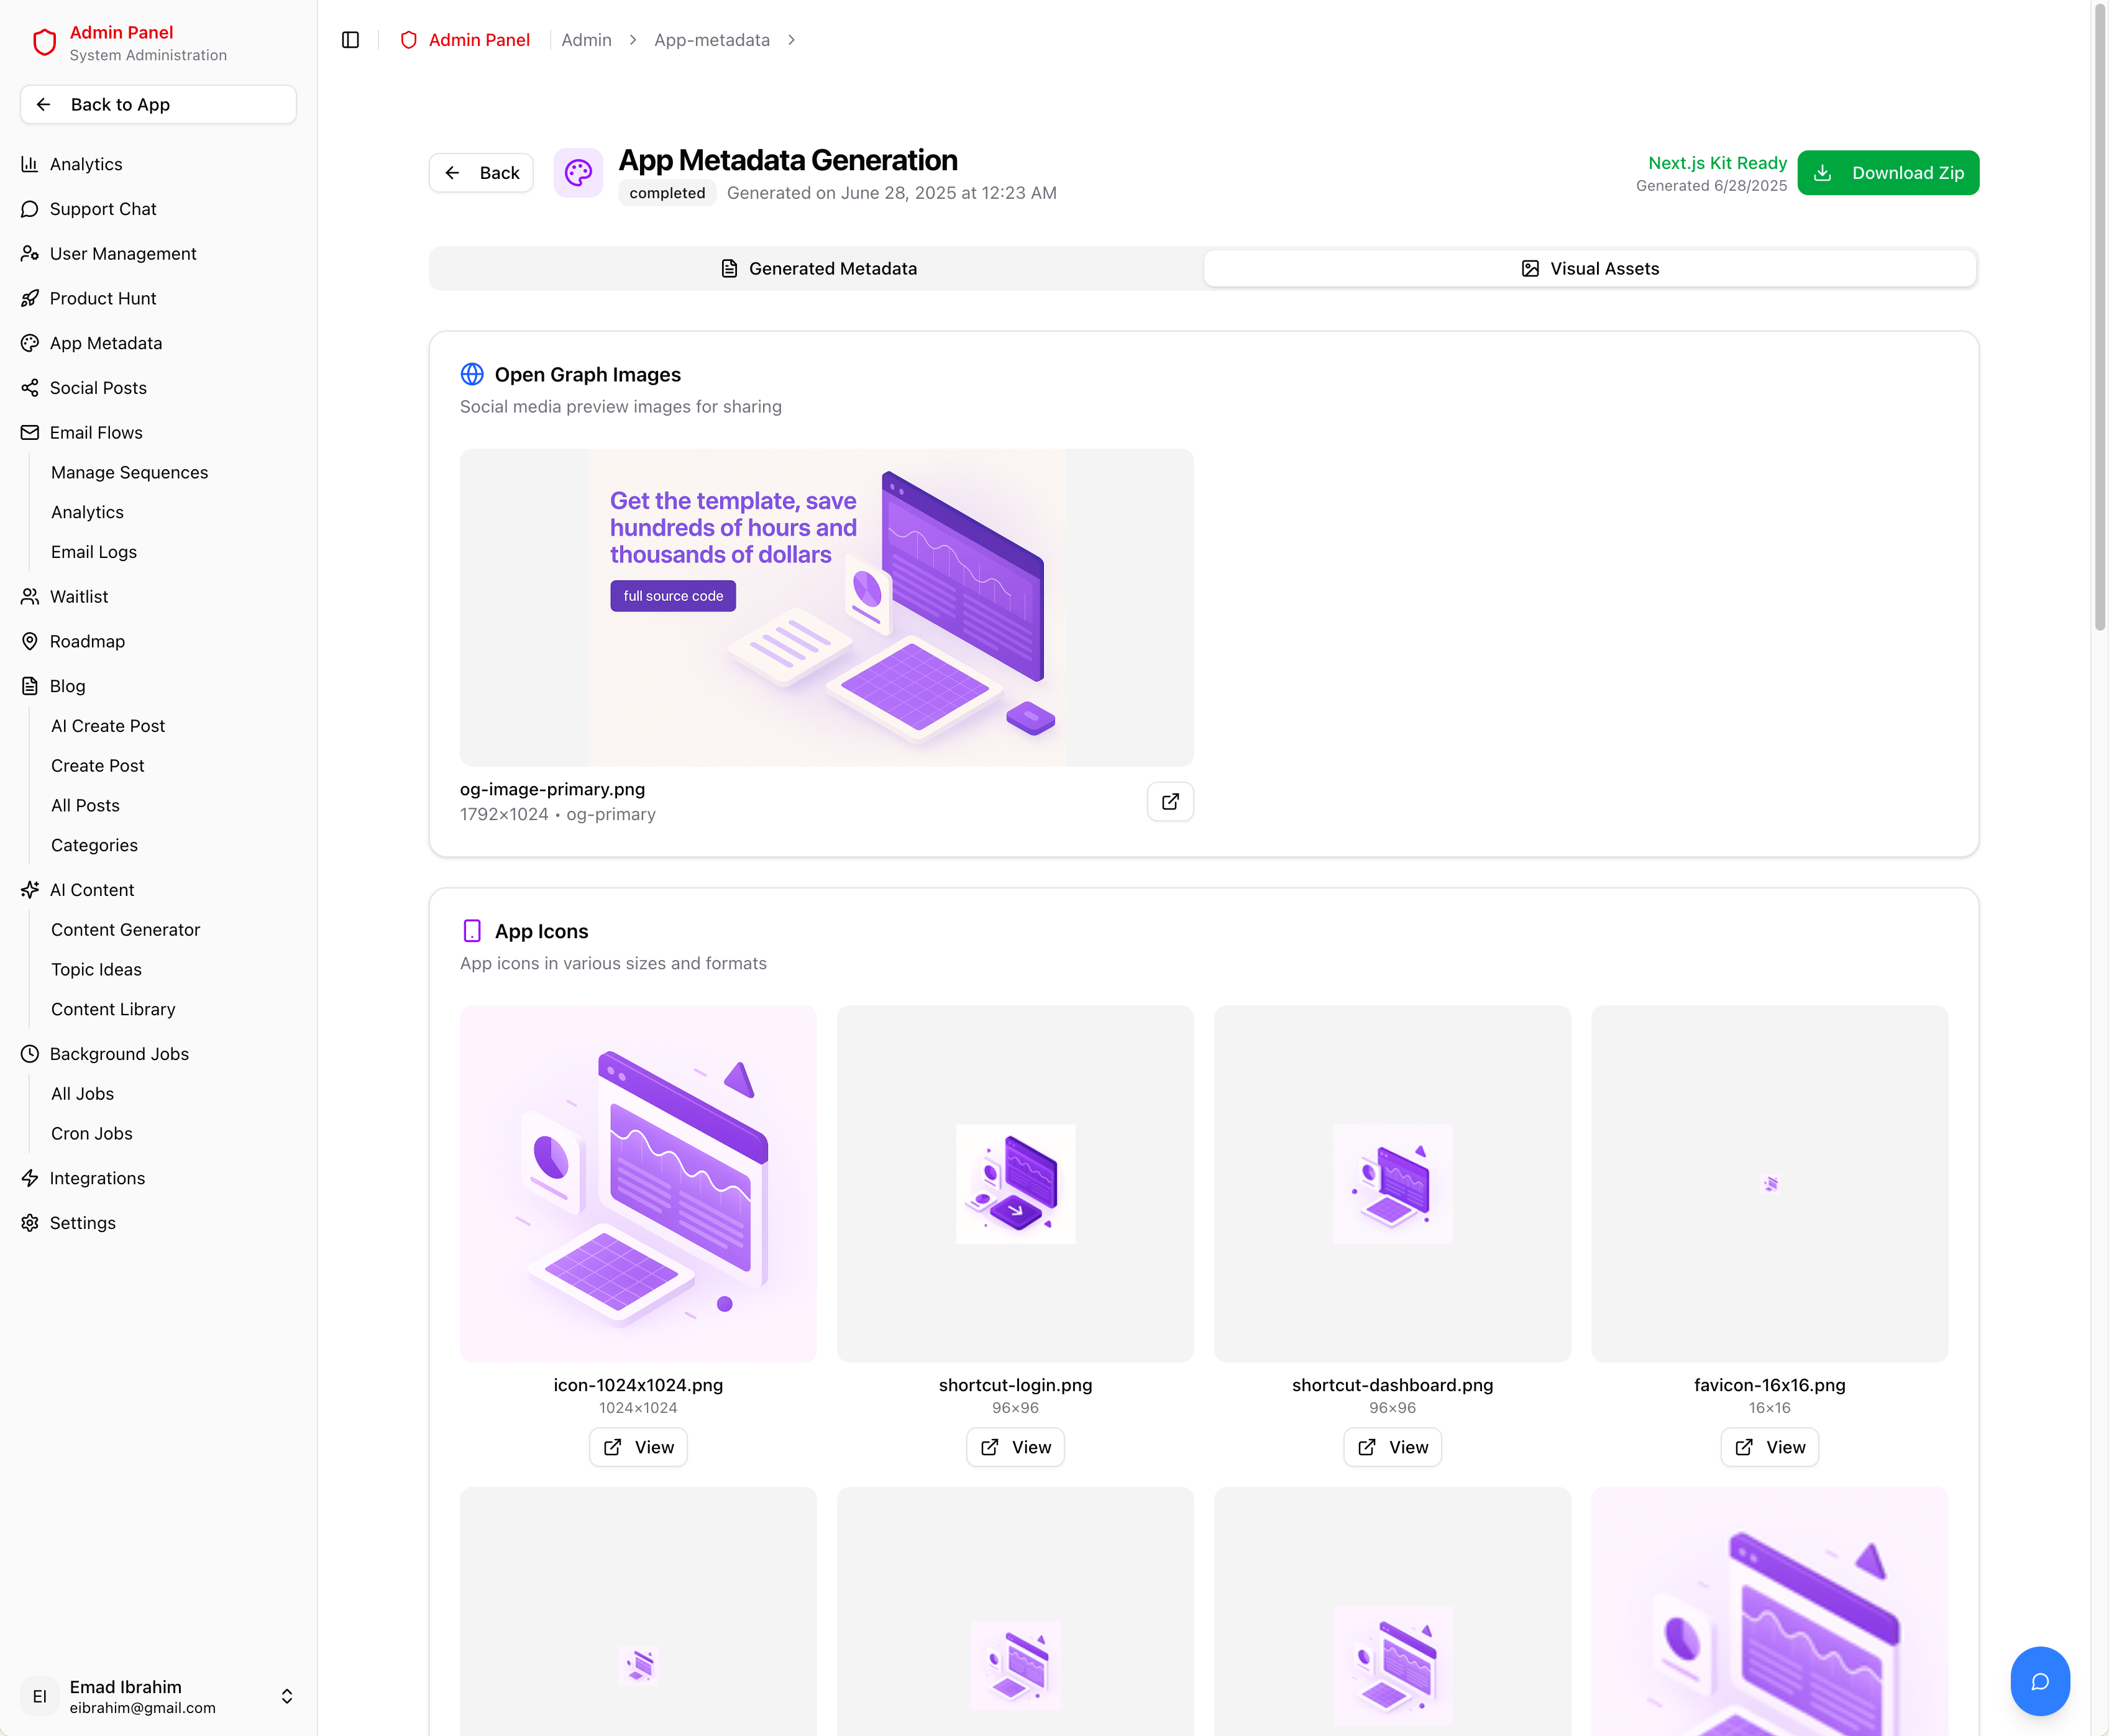The height and width of the screenshot is (1736, 2109).
Task: View the shortcut-login.png asset
Action: point(1014,1447)
